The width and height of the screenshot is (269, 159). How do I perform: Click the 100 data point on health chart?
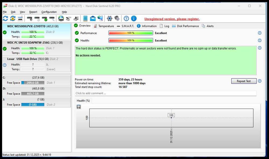pyautogui.click(x=171, y=117)
